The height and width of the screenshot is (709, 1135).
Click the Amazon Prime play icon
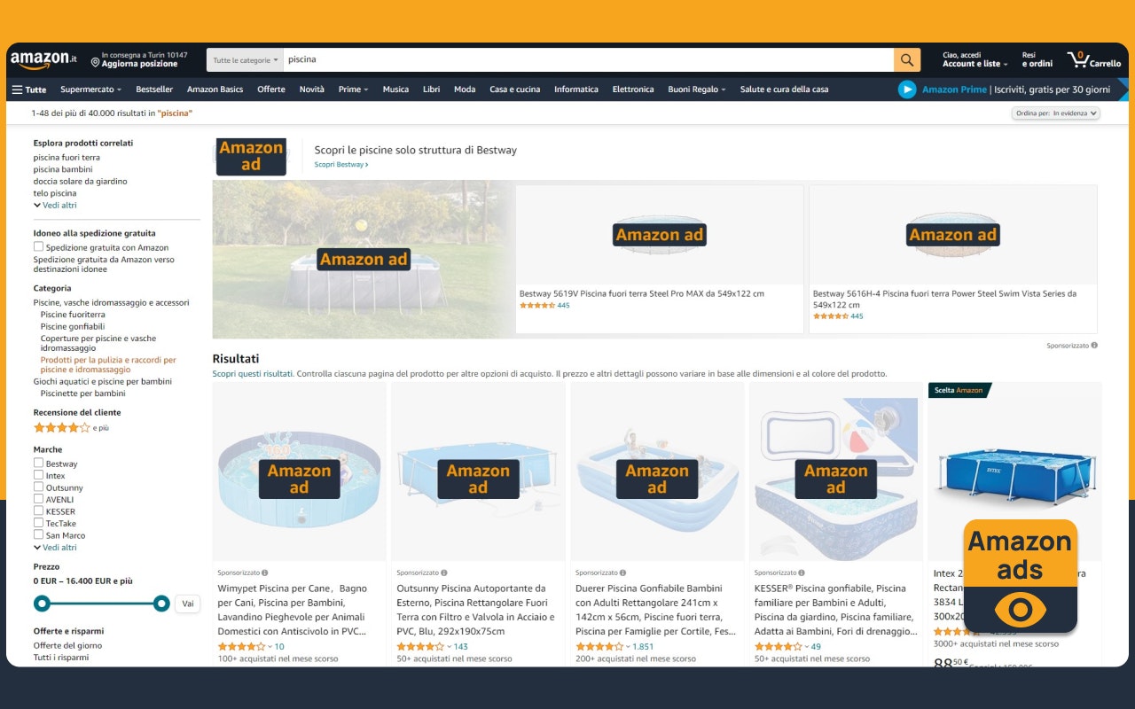pyautogui.click(x=907, y=90)
